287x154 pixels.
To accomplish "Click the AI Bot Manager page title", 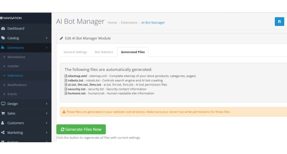I will [80, 21].
